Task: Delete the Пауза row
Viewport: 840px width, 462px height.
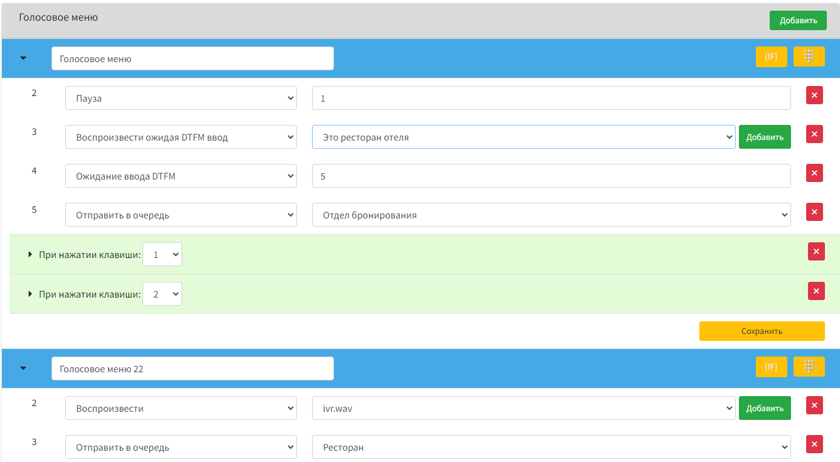Action: coord(814,95)
